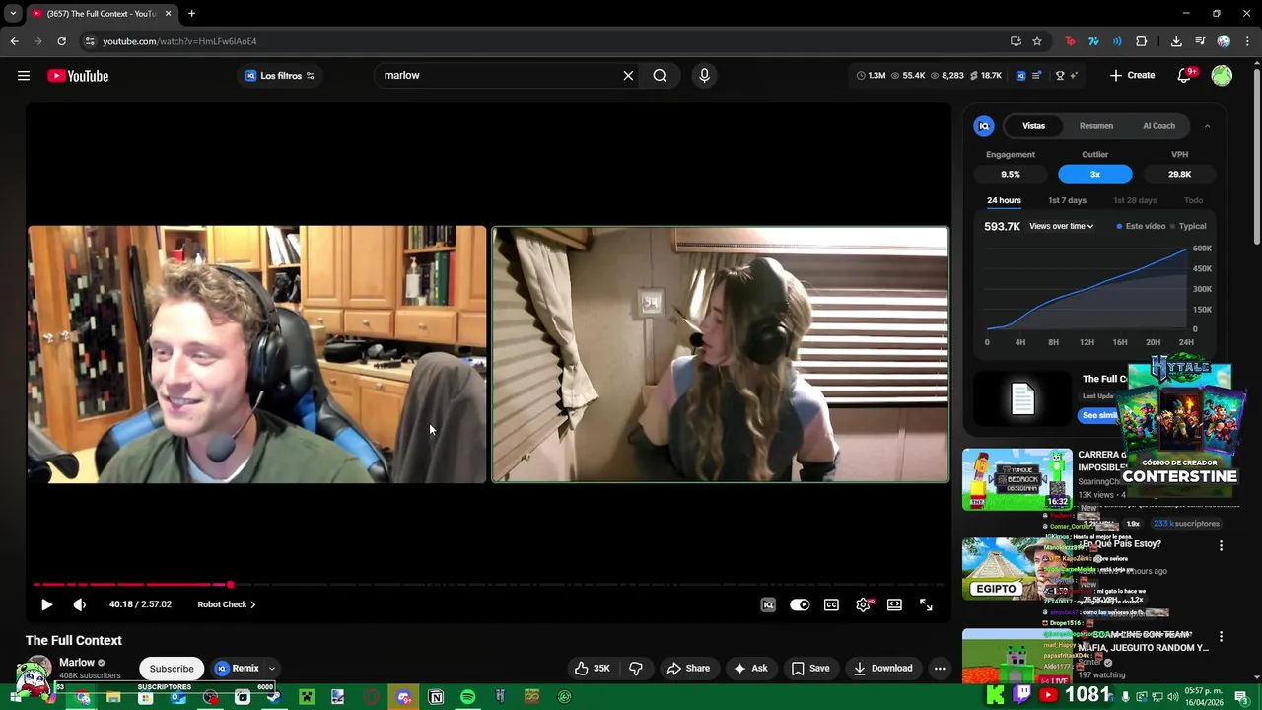Open the EGIPTO recommended video thumbnail

(x=1017, y=569)
